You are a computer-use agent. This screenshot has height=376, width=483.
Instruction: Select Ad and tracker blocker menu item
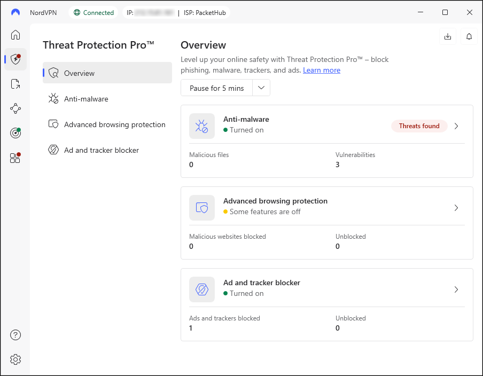[x=101, y=150]
